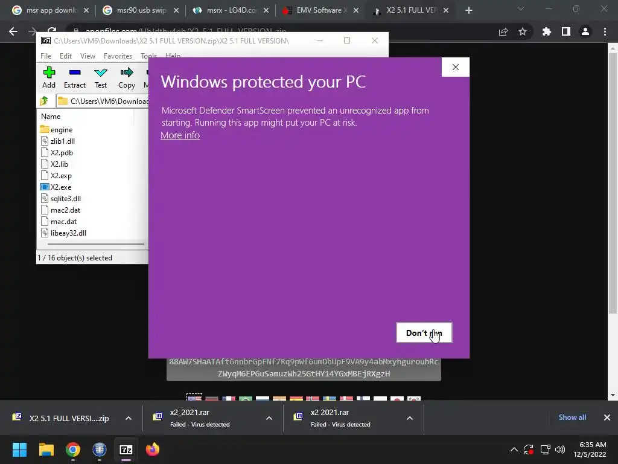
Task: Open the More info link
Action: coord(180,135)
